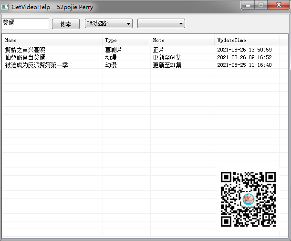Click the 更新至64集 note cell

[167, 57]
